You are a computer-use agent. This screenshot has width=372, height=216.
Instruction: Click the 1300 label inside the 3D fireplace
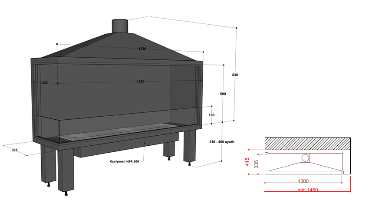coord(141,82)
